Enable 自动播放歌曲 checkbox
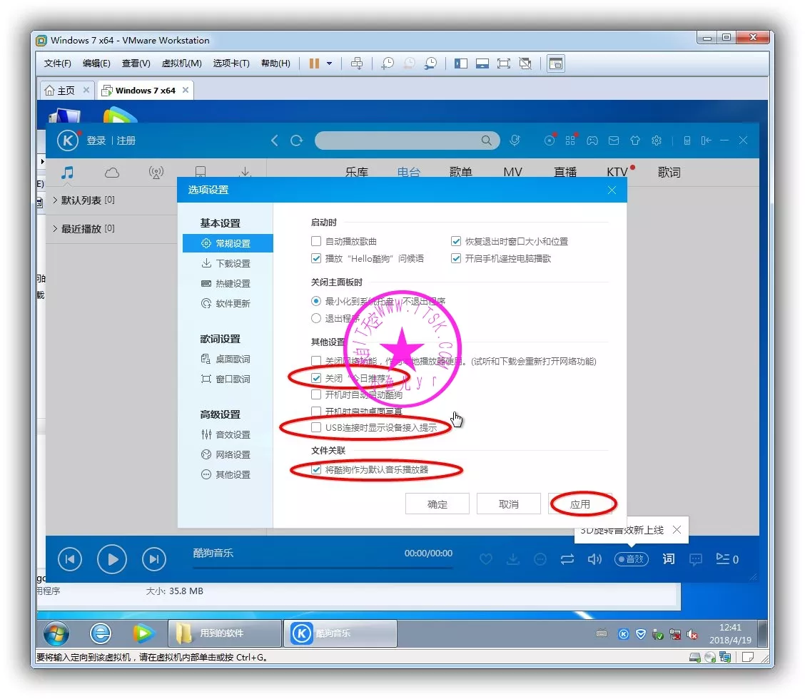 click(316, 242)
